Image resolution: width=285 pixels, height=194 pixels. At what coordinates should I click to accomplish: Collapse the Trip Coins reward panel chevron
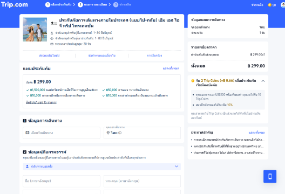[x=263, y=81]
